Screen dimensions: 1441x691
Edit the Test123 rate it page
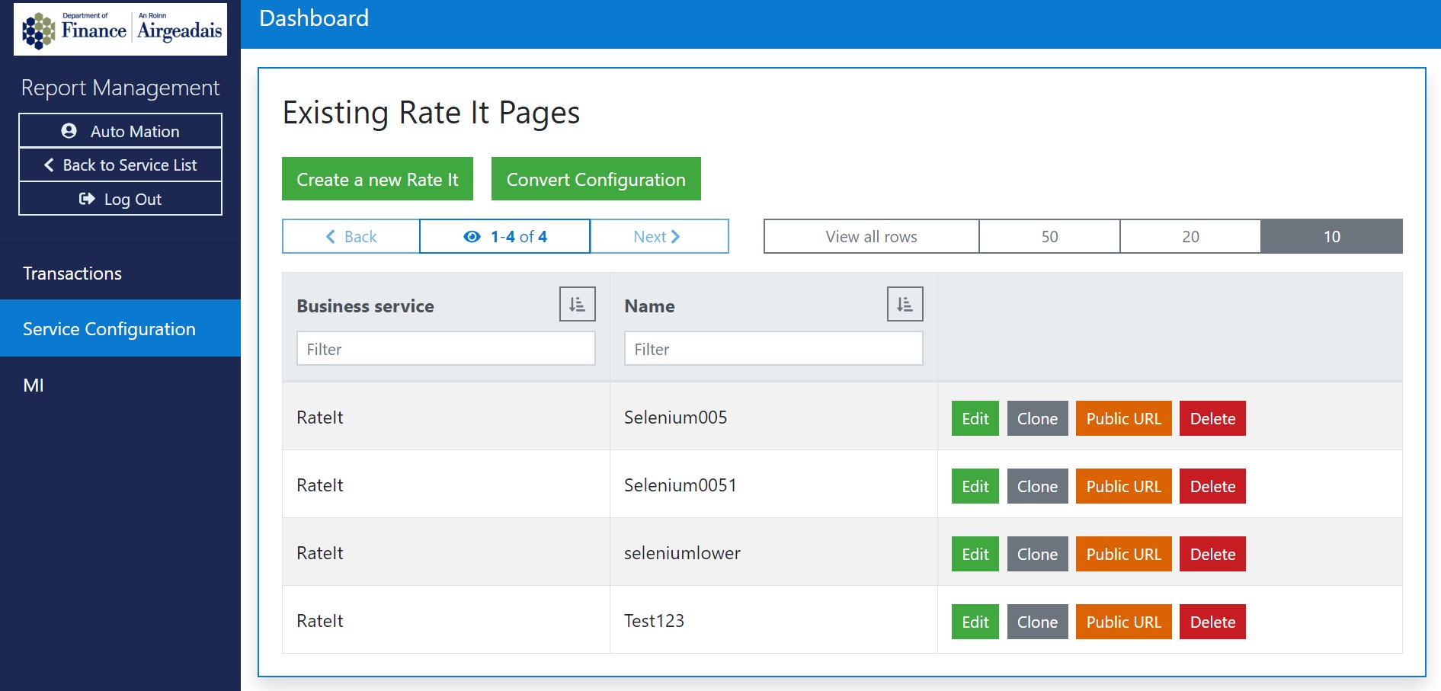[x=975, y=622]
